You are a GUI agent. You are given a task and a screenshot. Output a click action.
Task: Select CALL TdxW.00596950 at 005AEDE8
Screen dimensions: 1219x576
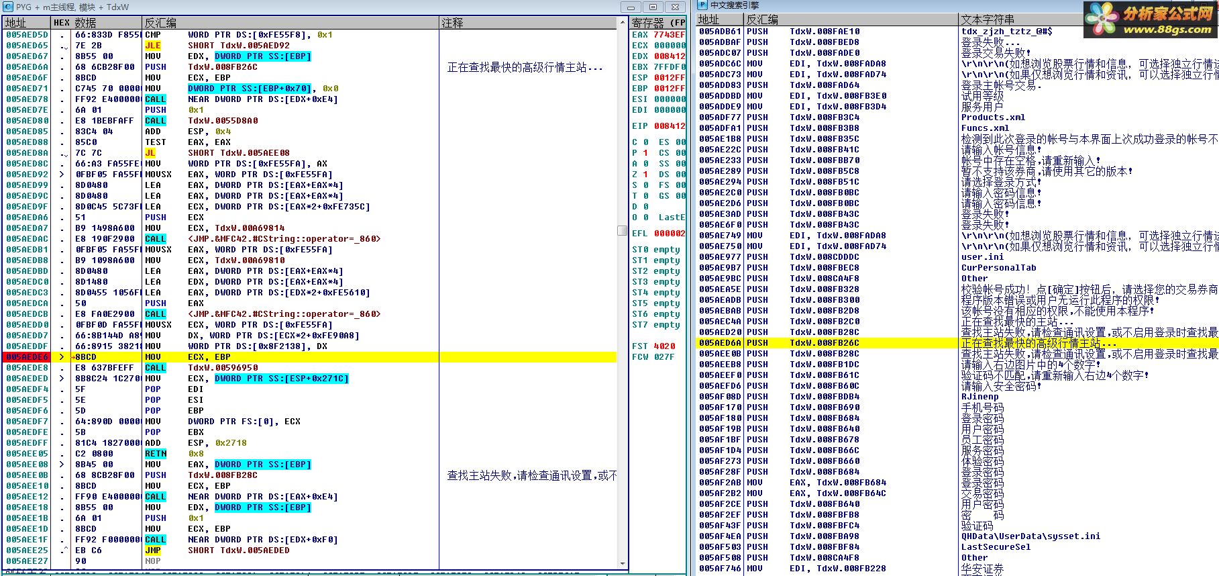pos(310,368)
